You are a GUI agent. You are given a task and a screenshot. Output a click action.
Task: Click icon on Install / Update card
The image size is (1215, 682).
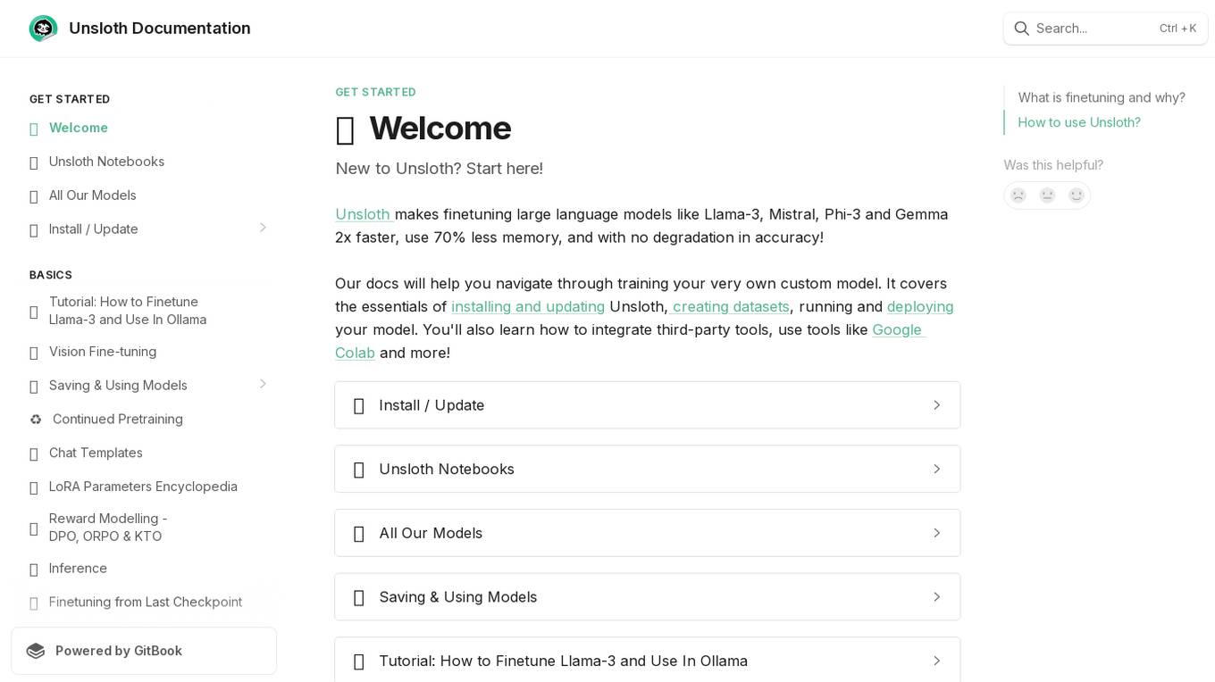tap(359, 406)
